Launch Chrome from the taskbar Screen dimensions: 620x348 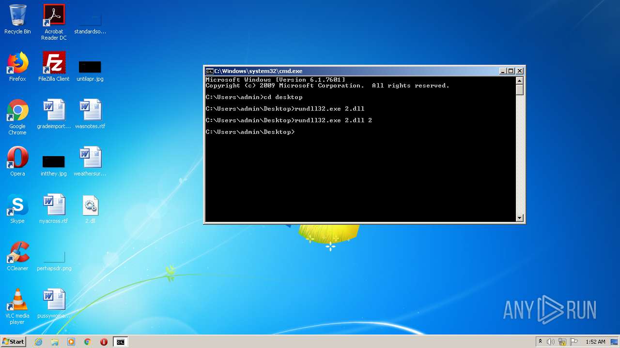[88, 342]
